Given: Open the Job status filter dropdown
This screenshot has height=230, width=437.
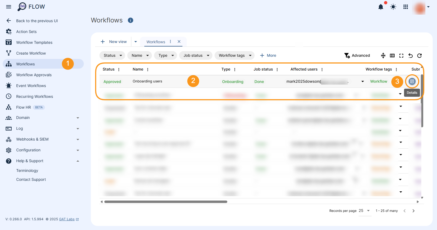Looking at the screenshot, I should [196, 55].
